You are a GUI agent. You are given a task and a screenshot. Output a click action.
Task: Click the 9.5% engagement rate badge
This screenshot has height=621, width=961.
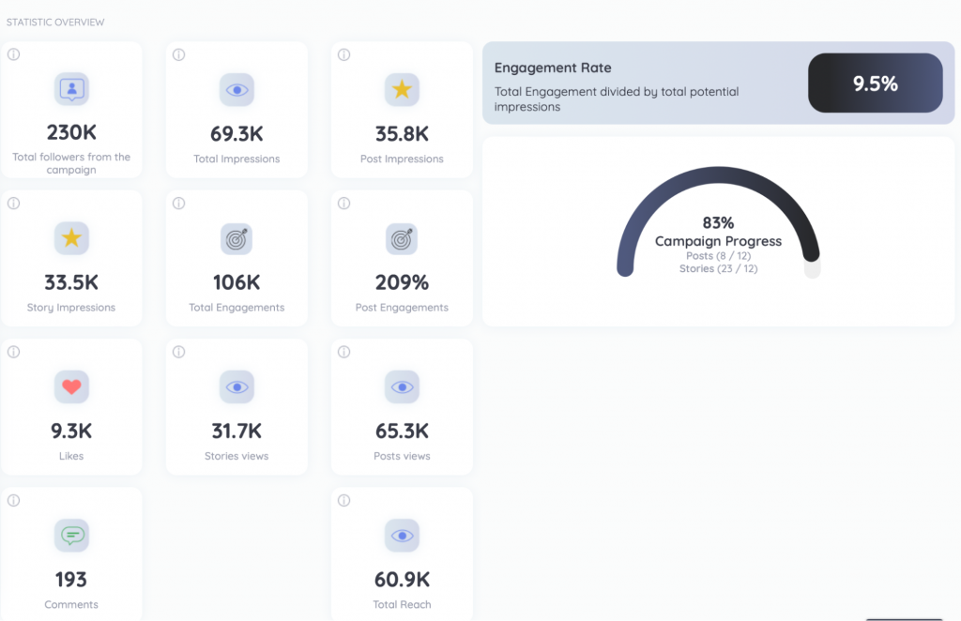[875, 83]
